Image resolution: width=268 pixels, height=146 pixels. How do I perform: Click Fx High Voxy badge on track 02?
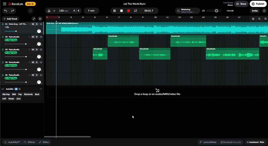pos(11,40)
